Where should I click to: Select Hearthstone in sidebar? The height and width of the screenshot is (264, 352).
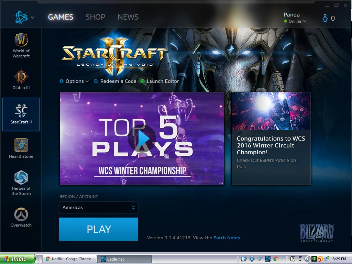pos(21,148)
